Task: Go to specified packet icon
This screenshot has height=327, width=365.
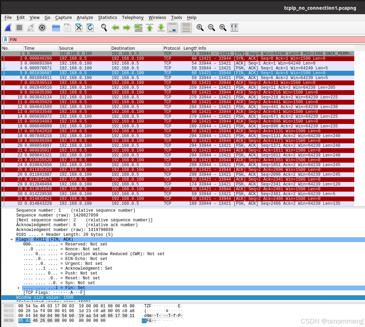Action: pos(138,28)
